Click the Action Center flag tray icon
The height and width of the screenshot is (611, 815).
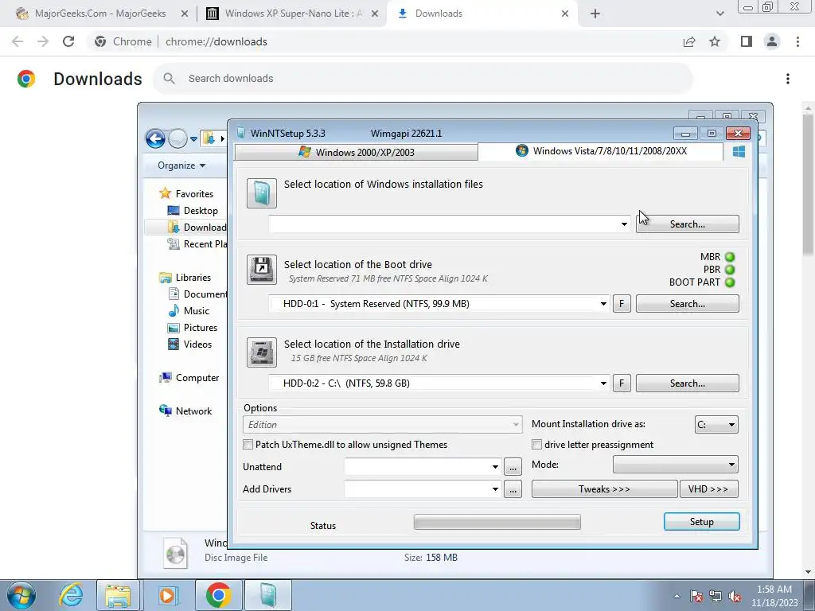[696, 597]
